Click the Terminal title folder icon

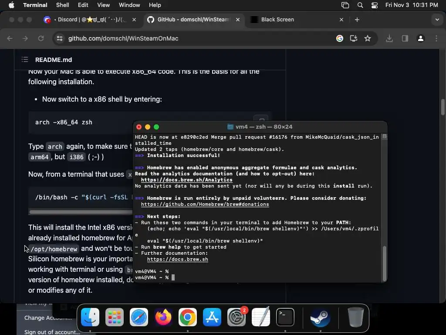point(230,127)
